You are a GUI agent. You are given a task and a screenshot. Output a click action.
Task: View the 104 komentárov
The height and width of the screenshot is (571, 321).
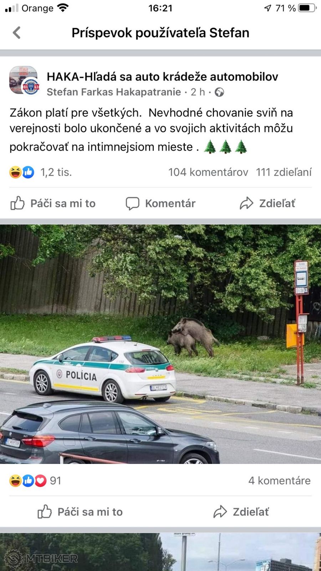tap(208, 172)
